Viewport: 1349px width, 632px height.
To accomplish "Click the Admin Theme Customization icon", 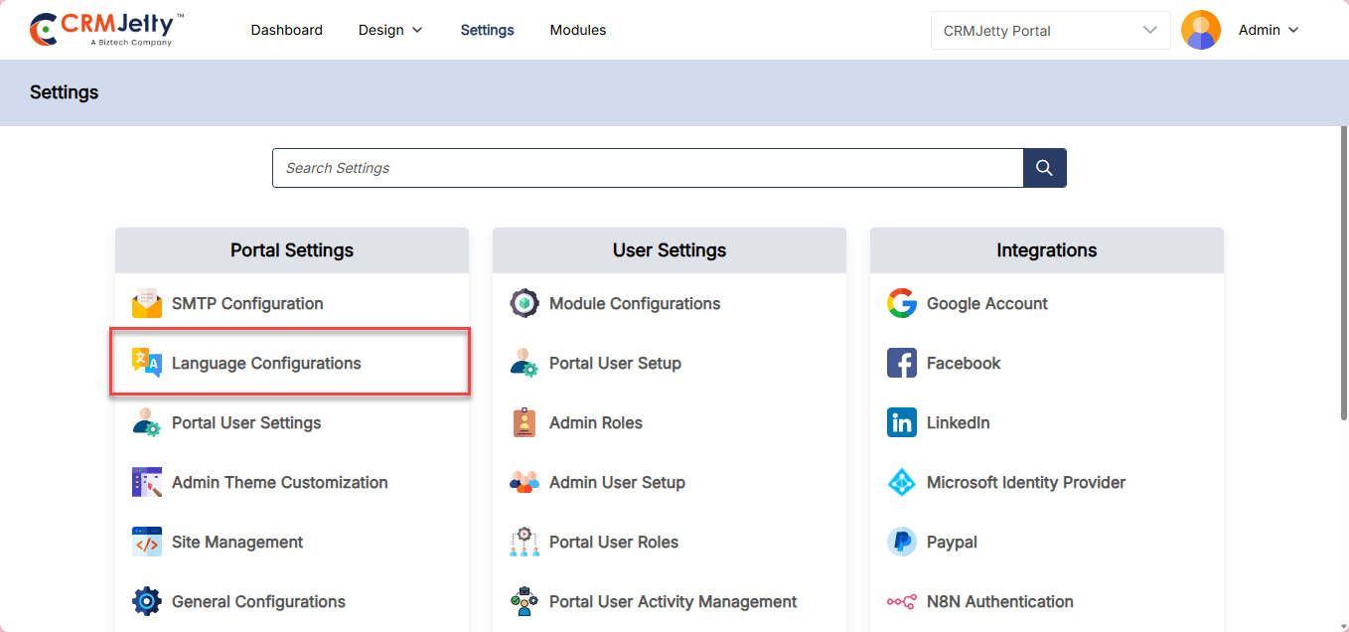I will [x=147, y=482].
